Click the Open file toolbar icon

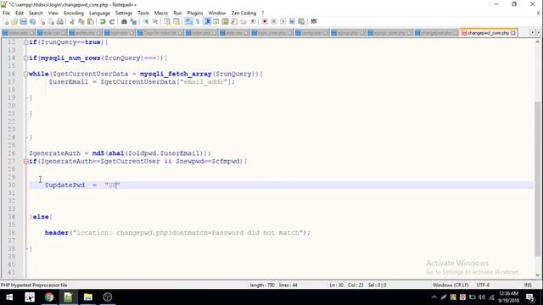point(14,21)
